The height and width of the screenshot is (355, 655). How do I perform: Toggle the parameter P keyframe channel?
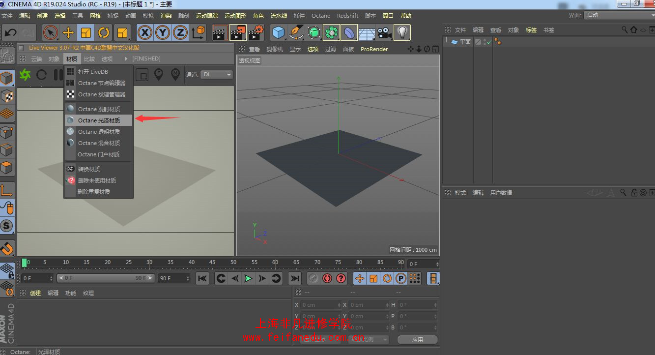click(401, 279)
